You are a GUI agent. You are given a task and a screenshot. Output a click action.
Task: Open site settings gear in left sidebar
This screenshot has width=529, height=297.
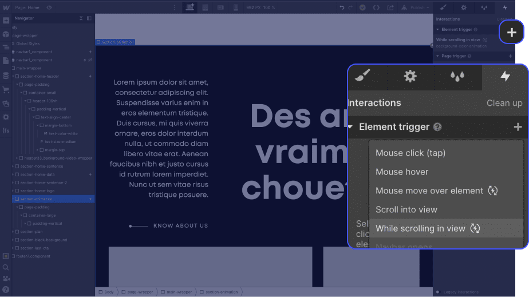(6, 117)
